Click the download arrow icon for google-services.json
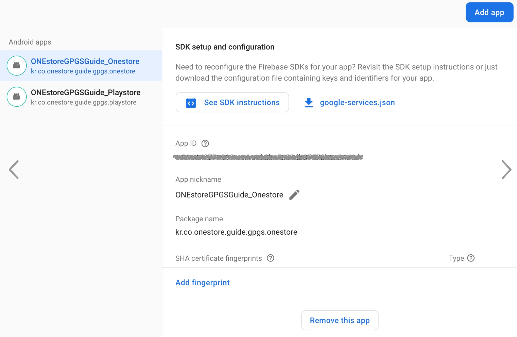 (309, 103)
